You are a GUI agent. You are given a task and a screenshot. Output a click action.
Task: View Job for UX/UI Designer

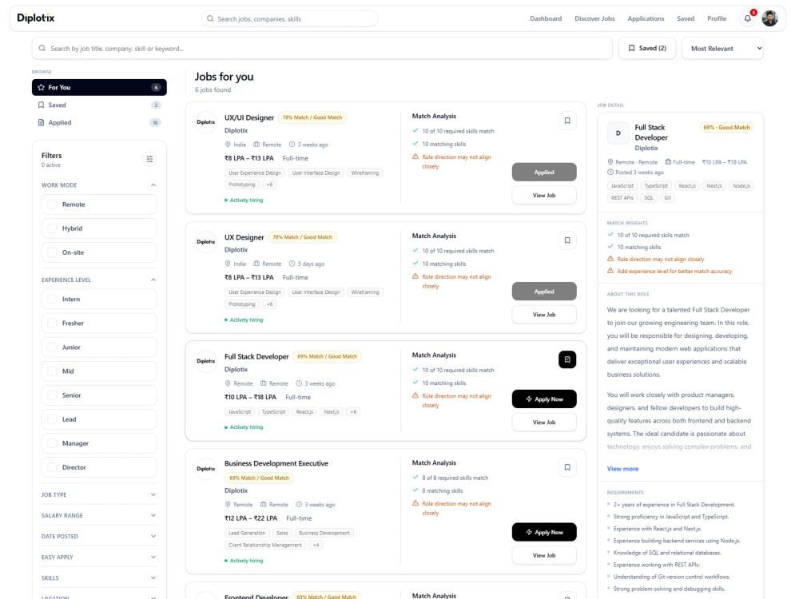tap(544, 195)
